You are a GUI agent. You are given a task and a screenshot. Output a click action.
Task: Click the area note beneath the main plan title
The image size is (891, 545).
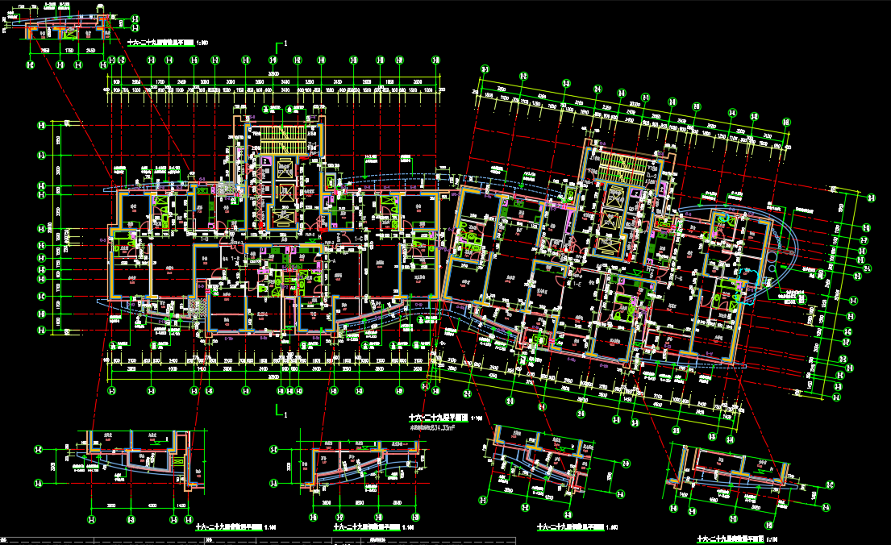pyautogui.click(x=439, y=428)
